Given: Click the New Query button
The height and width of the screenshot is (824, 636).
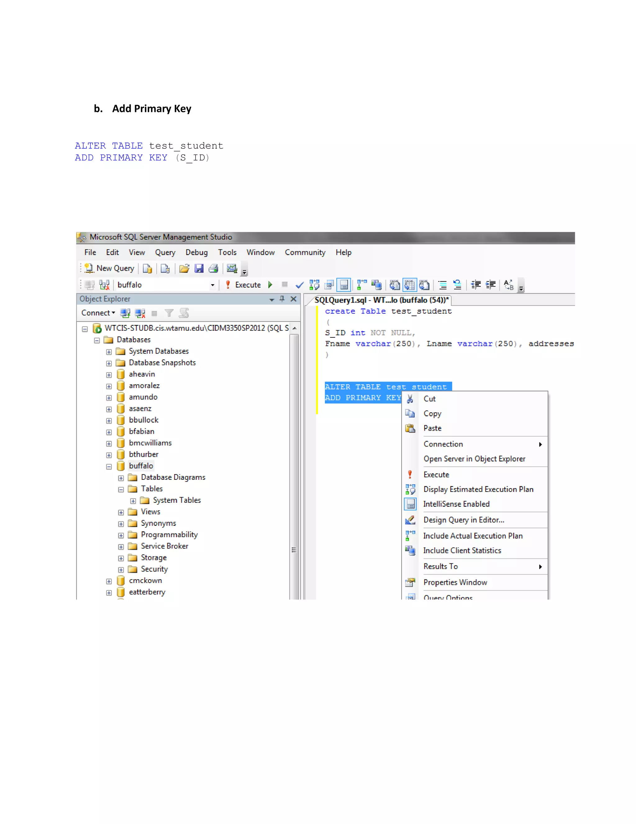Looking at the screenshot, I should [x=109, y=268].
